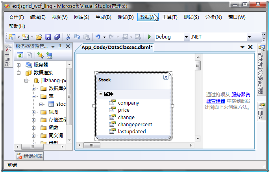
Task: Refresh the Server Explorer panel
Action: pos(20,55)
